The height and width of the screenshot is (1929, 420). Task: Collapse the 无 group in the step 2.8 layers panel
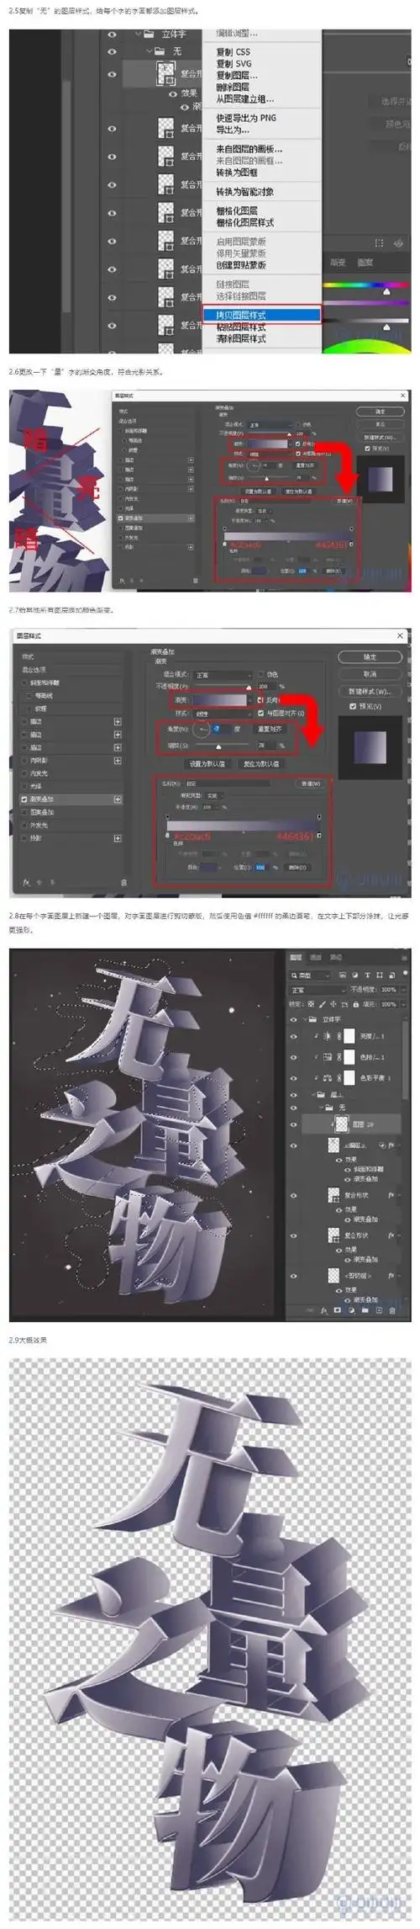coord(321,1108)
